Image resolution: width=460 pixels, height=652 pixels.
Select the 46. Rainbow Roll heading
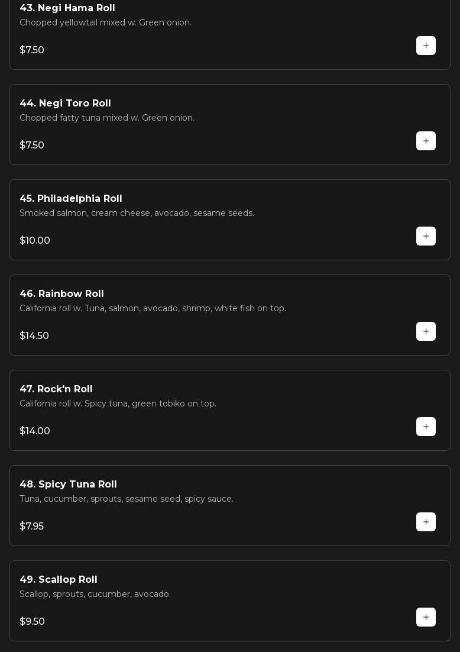[x=61, y=293]
